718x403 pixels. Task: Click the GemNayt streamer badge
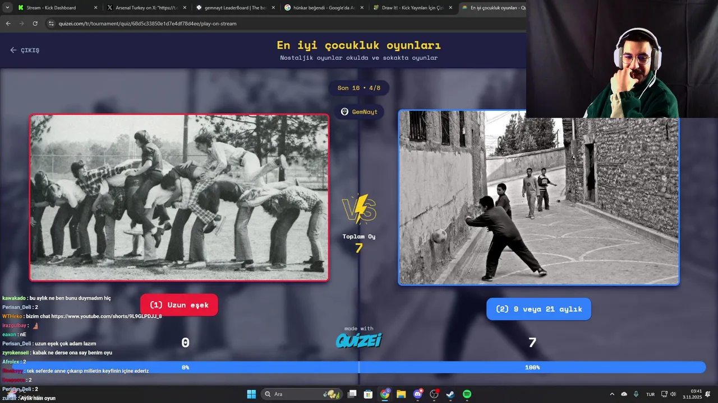[x=359, y=111]
